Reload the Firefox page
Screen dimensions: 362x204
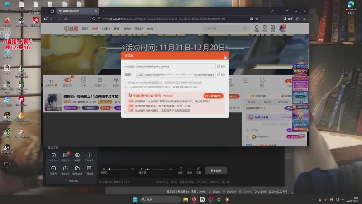[66, 19]
